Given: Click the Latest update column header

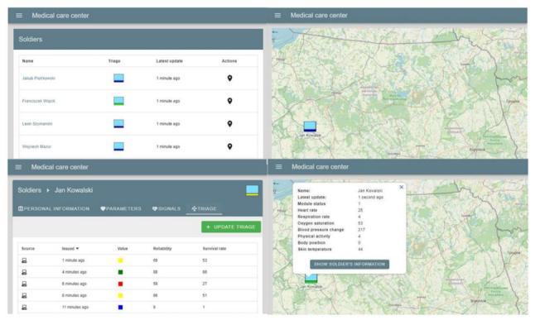Looking at the screenshot, I should pos(170,61).
